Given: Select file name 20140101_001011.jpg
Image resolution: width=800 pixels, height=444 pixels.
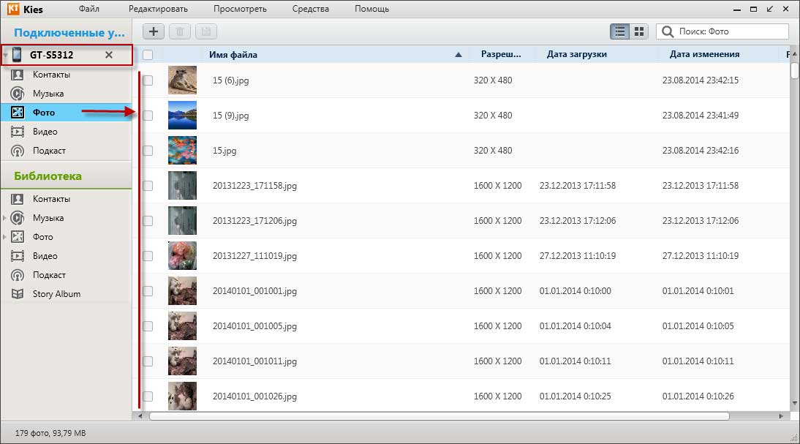Looking at the screenshot, I should click(x=254, y=361).
